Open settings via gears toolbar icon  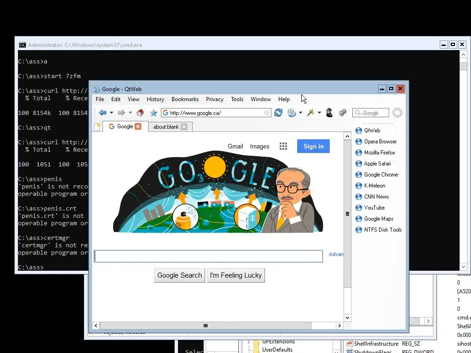pos(342,113)
